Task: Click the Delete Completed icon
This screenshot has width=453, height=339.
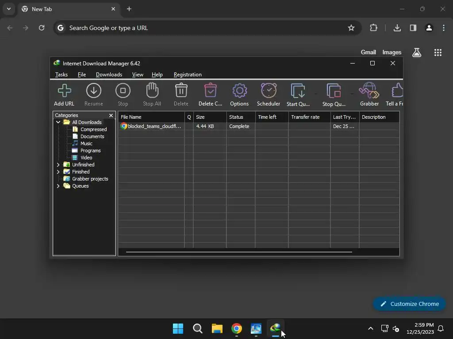Action: [210, 90]
